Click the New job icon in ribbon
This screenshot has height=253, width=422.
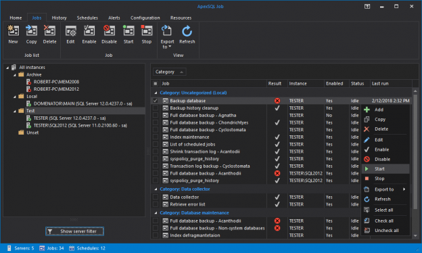point(13,30)
